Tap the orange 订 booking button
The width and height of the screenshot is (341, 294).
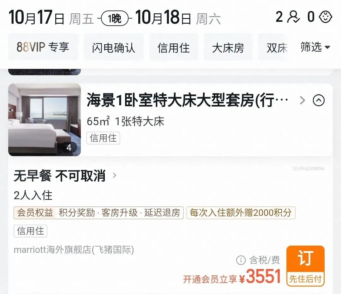pos(305,266)
